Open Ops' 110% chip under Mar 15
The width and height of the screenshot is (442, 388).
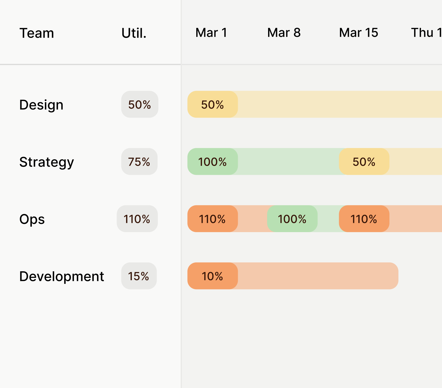pyautogui.click(x=364, y=219)
